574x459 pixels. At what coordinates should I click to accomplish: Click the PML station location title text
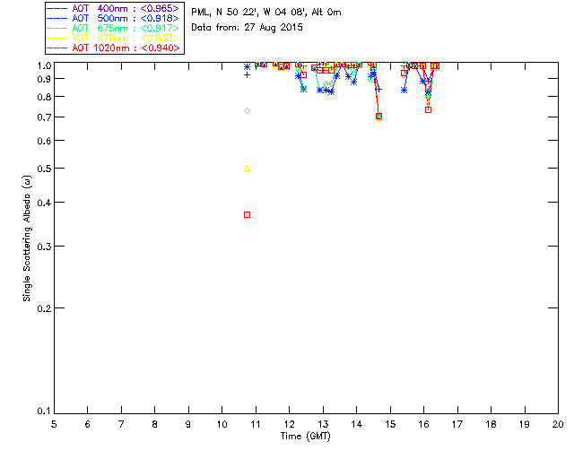click(x=266, y=13)
